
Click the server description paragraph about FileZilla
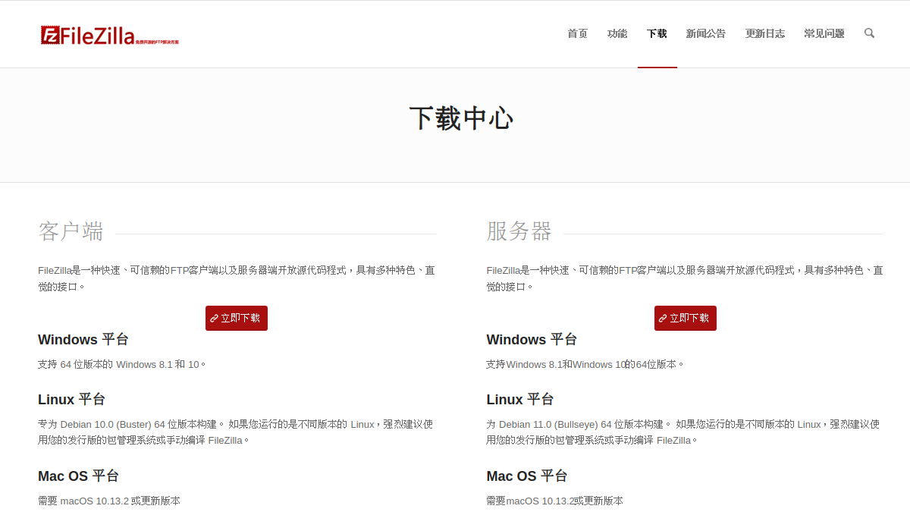pyautogui.click(x=685, y=278)
